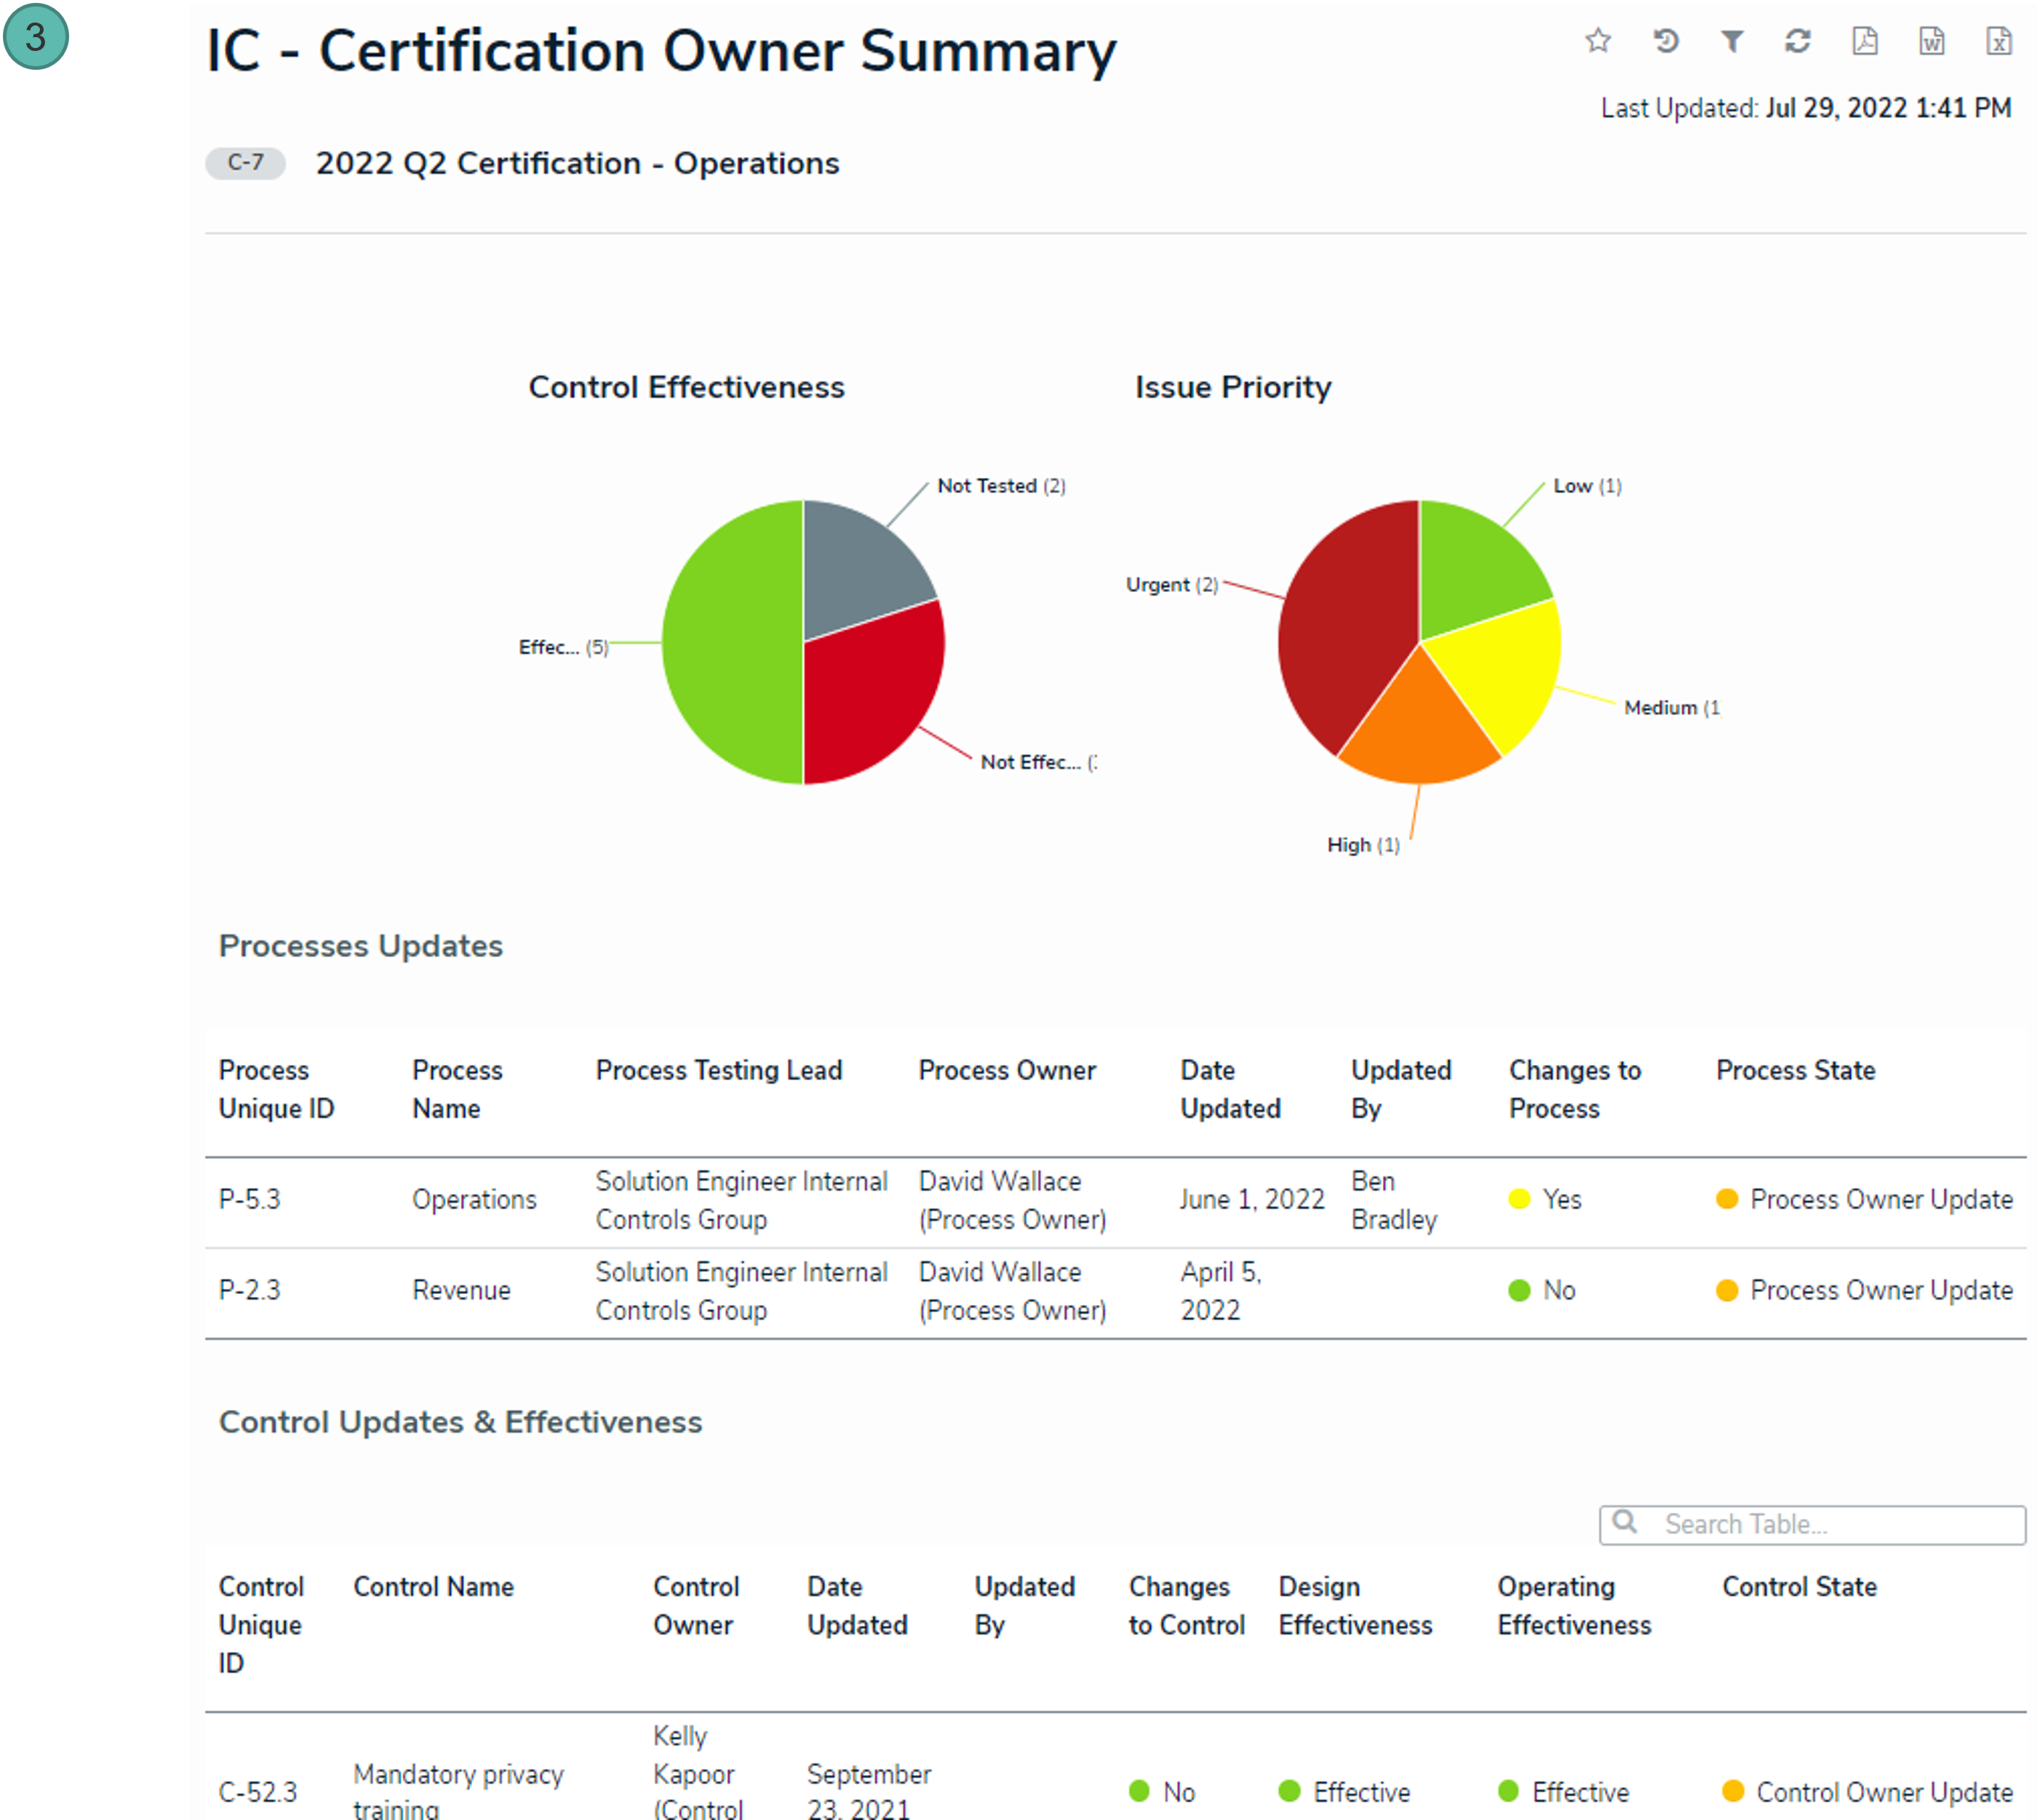Click the history clock icon
Viewport: 2037px width, 1820px height.
[x=1665, y=41]
